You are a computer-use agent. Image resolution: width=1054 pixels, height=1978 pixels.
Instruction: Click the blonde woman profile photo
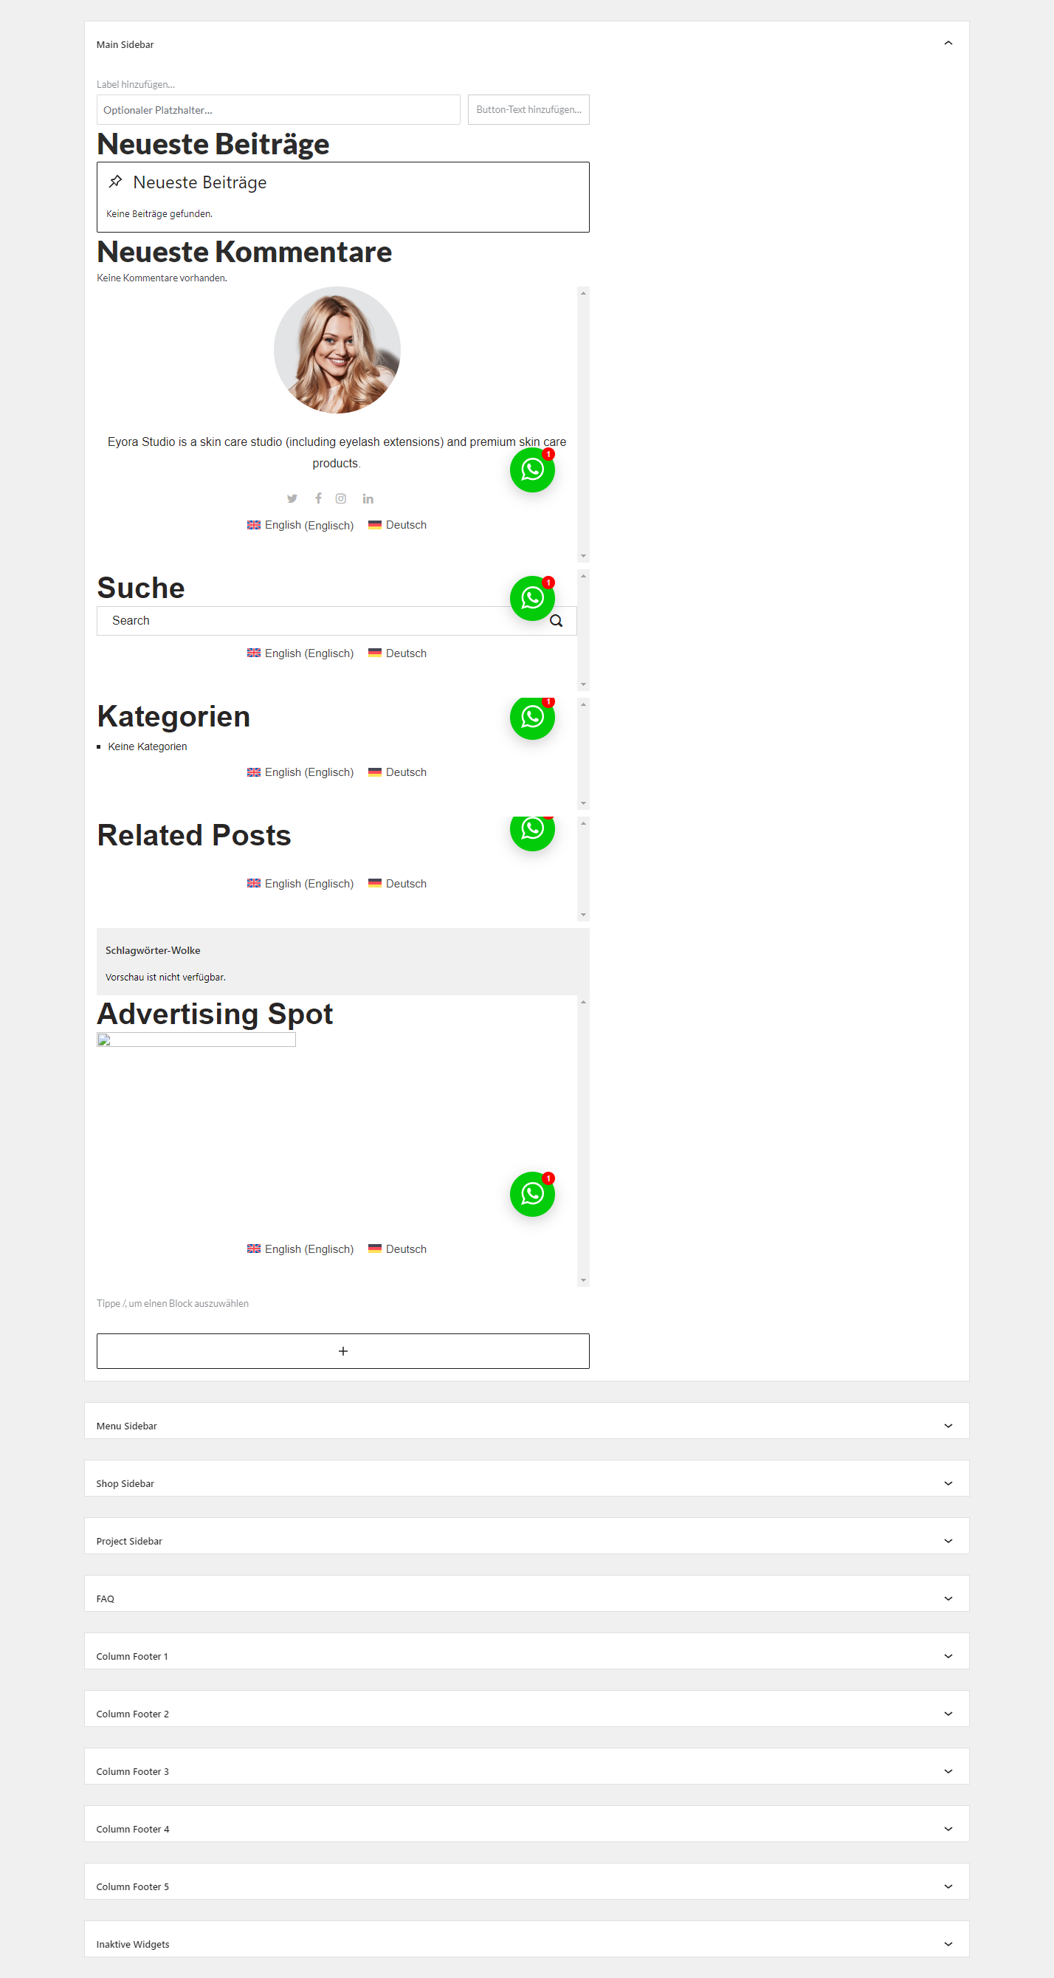click(x=337, y=350)
